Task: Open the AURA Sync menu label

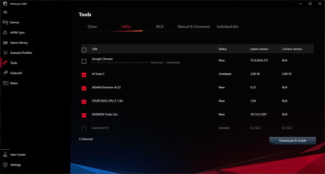Action: click(18, 32)
